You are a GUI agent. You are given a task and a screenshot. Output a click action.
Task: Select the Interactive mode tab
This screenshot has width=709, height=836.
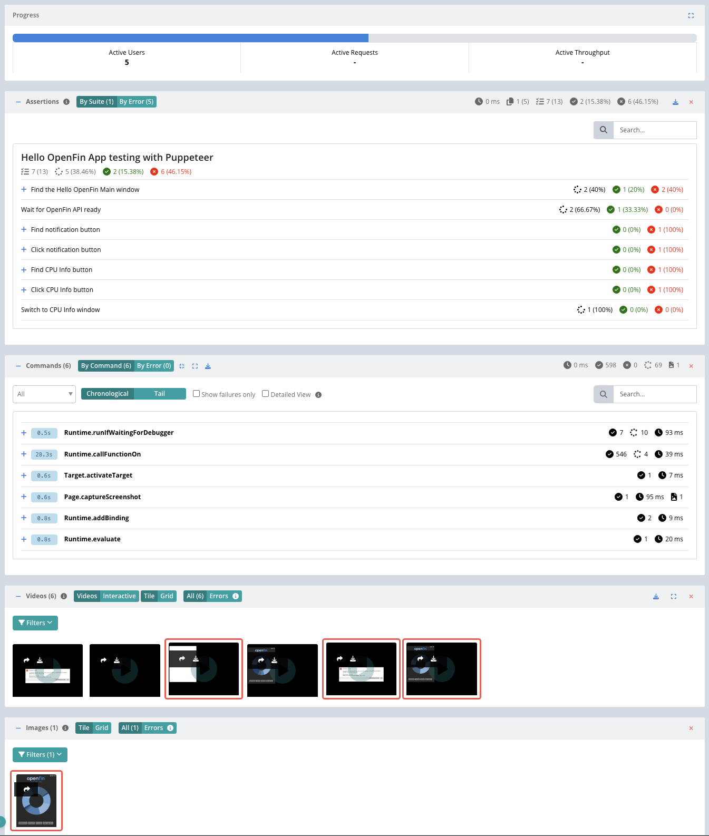(120, 596)
